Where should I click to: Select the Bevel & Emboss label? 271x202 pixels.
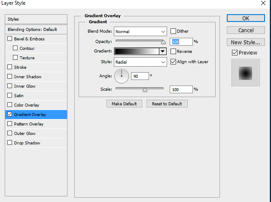point(29,39)
